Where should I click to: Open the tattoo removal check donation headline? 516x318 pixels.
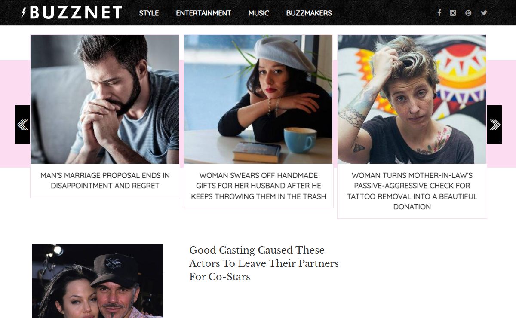tap(412, 191)
